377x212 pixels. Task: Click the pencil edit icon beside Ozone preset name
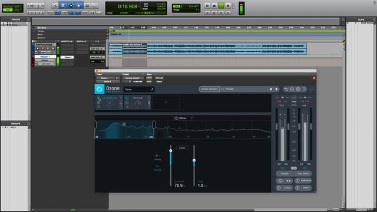(152, 90)
